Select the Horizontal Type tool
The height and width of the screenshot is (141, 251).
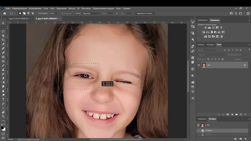click(3, 99)
